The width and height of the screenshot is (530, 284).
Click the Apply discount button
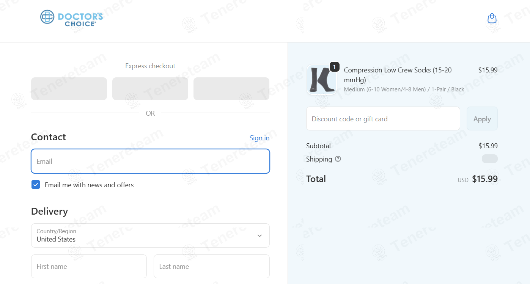[x=482, y=119]
